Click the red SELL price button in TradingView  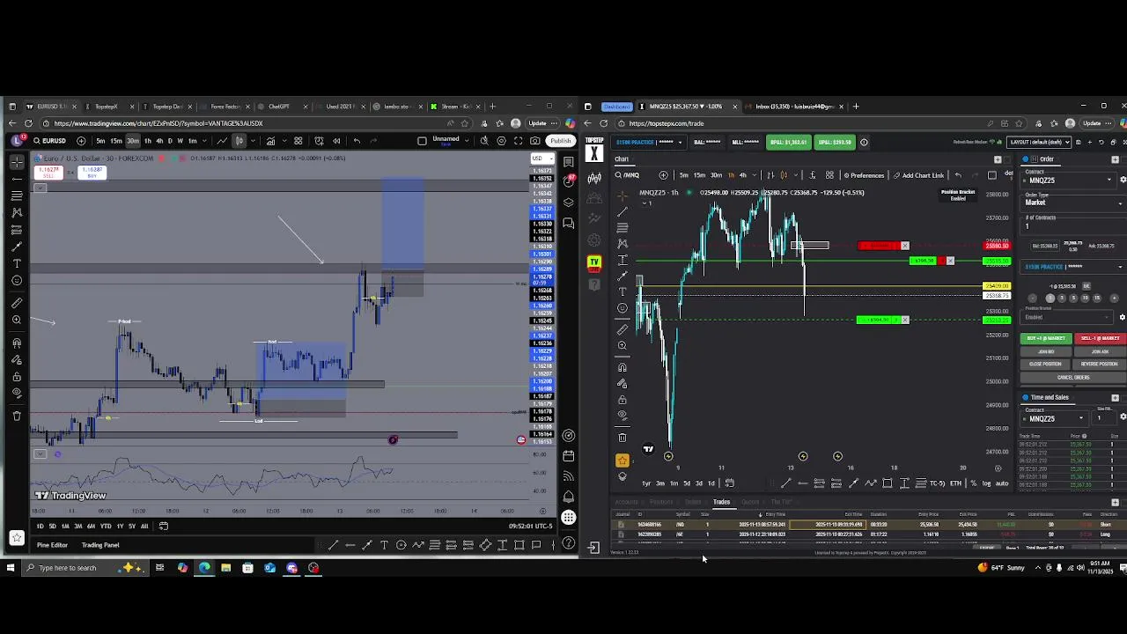[47, 172]
